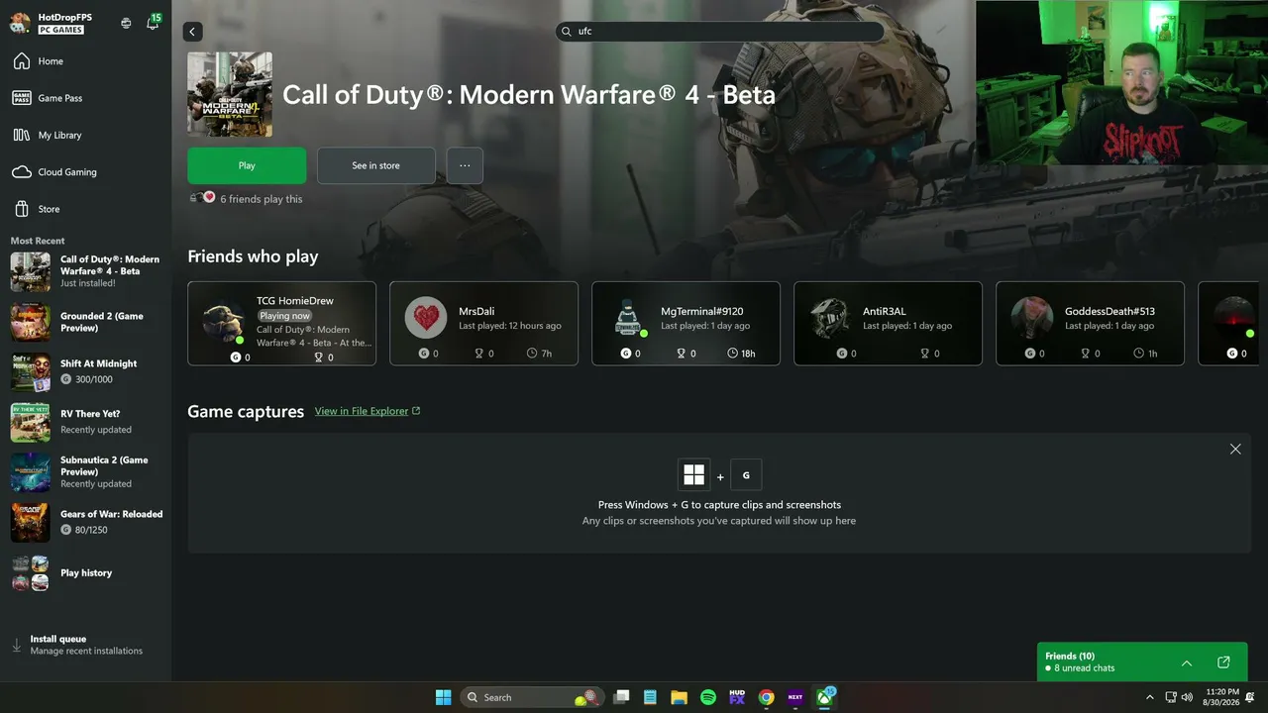This screenshot has height=713, width=1268.
Task: Open the HotDropFPS profile avatar
Action: tap(20, 23)
